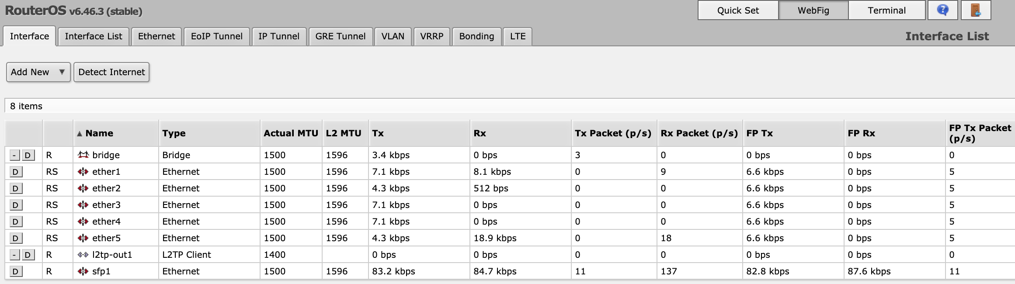This screenshot has width=1015, height=284.
Task: Toggle disable D button for sfp1
Action: click(16, 271)
